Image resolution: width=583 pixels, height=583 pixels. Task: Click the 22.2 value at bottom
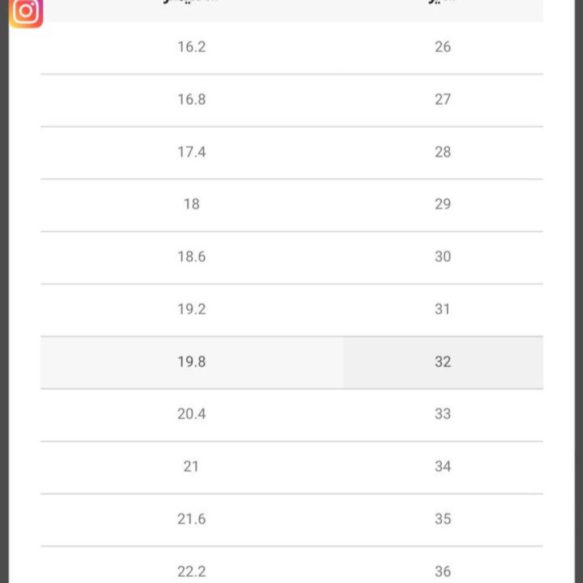pyautogui.click(x=191, y=572)
